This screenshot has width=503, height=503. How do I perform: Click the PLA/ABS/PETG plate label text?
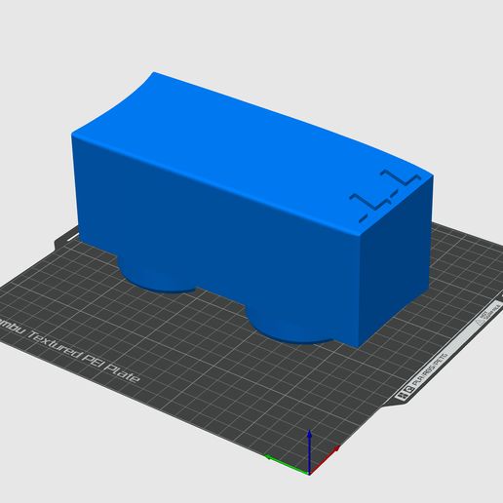tap(430, 369)
